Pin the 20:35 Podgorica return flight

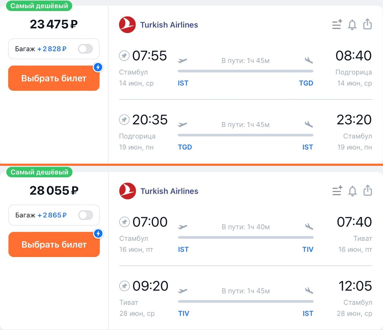[124, 120]
